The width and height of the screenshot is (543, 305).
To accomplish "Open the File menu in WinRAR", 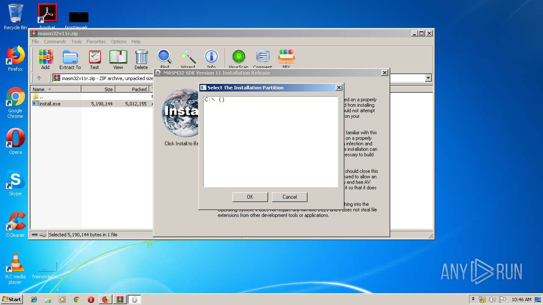I will pyautogui.click(x=35, y=42).
